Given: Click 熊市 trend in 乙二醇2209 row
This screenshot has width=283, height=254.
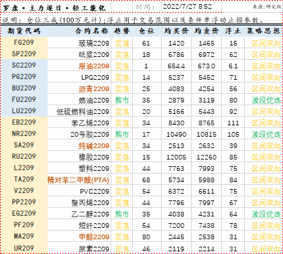Looking at the screenshot, I should click(x=122, y=214).
